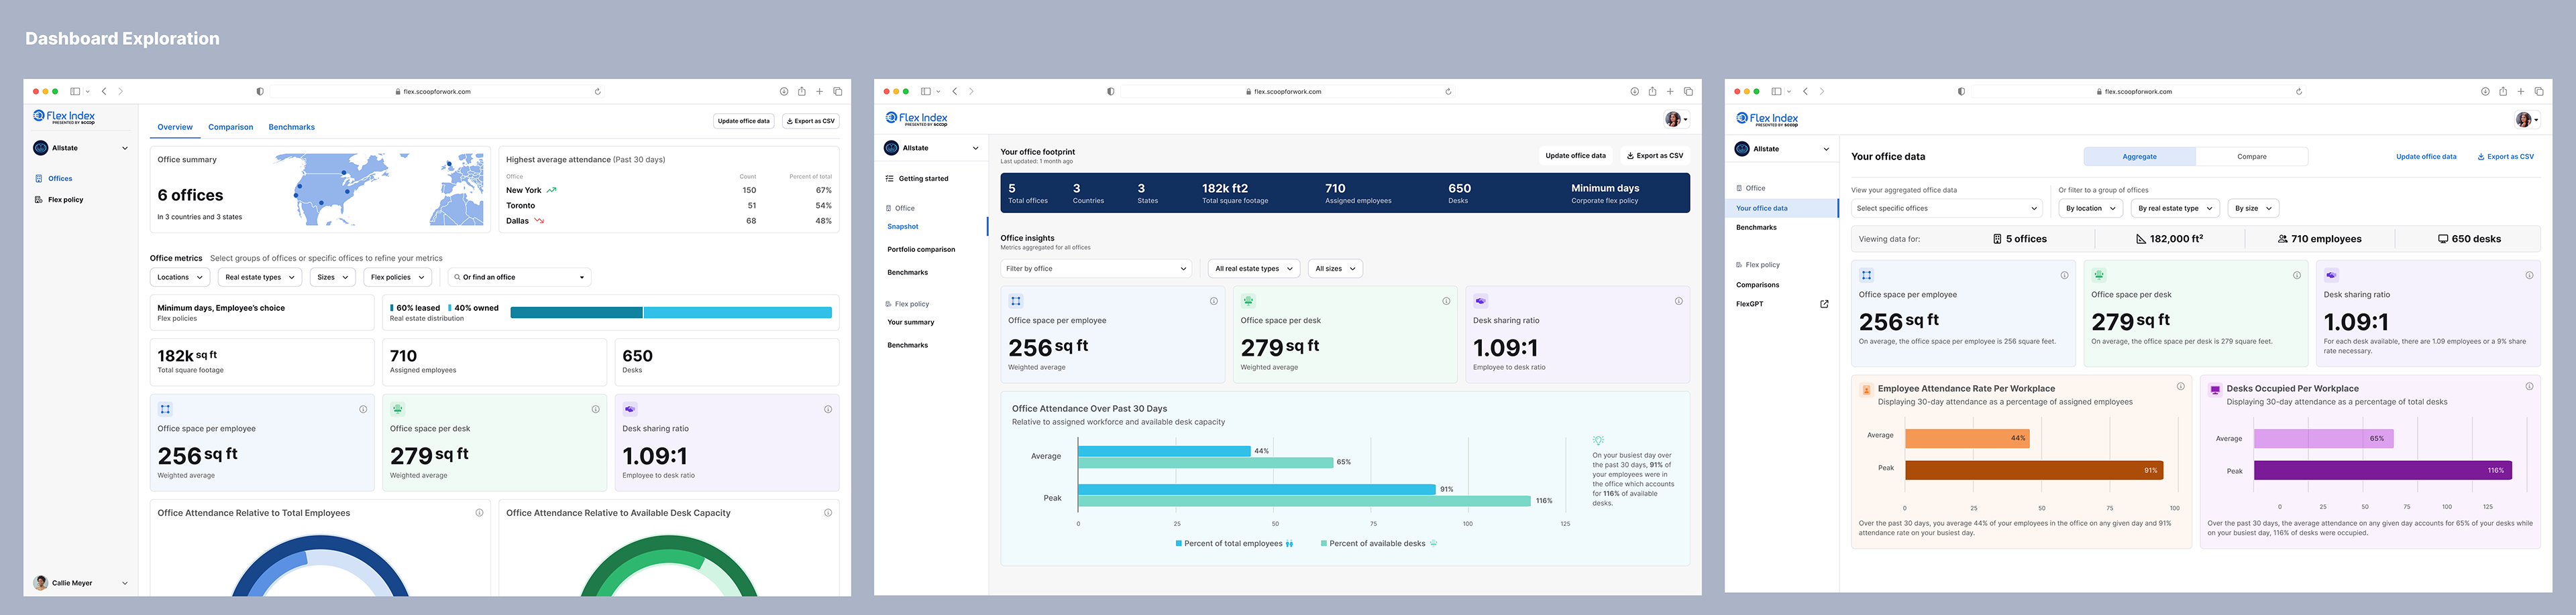Open Your summary under Flex policy
The height and width of the screenshot is (615, 2576).
(911, 322)
